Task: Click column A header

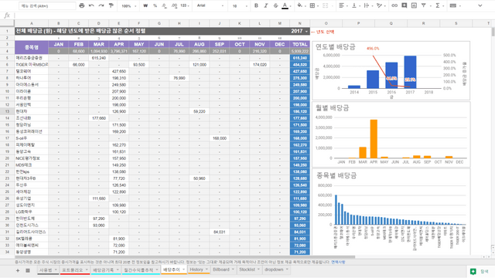Action: (x=32, y=23)
